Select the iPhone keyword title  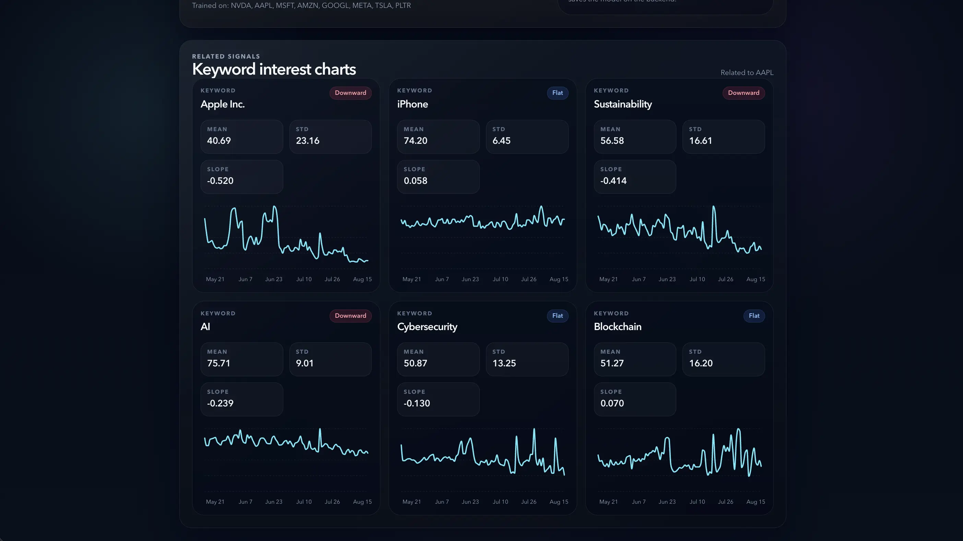click(412, 104)
